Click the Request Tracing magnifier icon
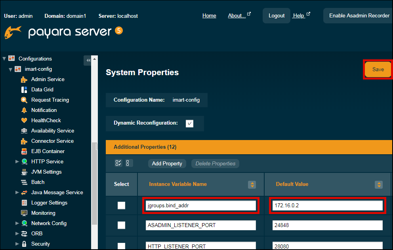 pos(24,100)
